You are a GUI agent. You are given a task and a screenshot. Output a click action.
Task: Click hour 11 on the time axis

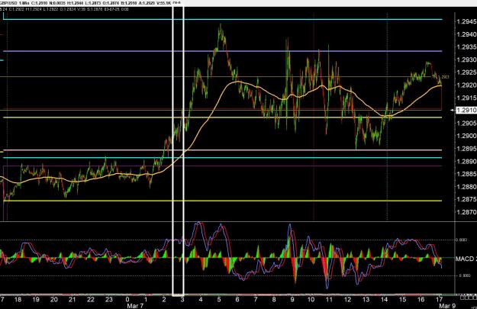[x=329, y=299]
